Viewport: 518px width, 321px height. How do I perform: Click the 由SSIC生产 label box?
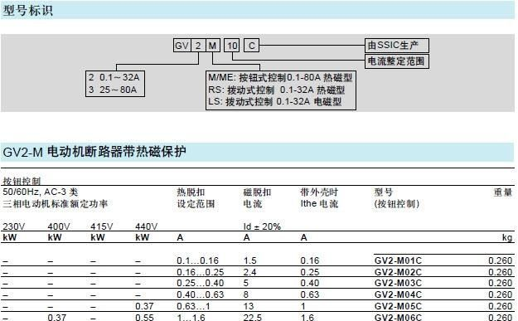[x=397, y=46]
